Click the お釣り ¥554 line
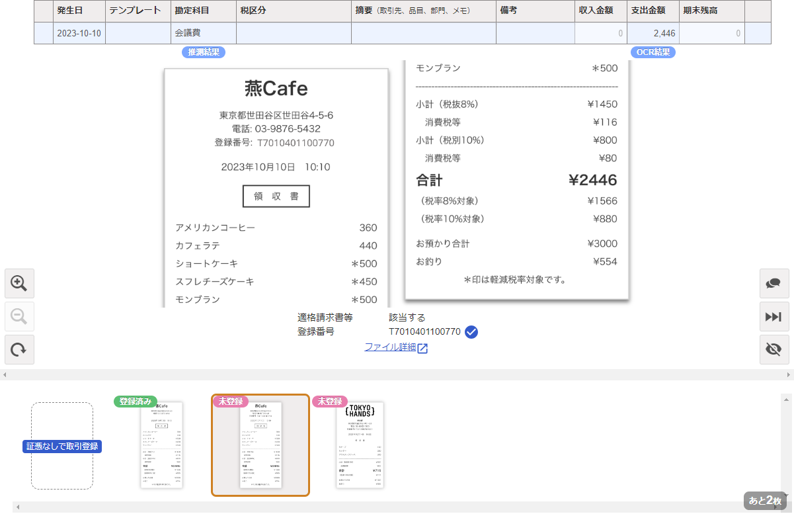794x514 pixels. point(516,262)
